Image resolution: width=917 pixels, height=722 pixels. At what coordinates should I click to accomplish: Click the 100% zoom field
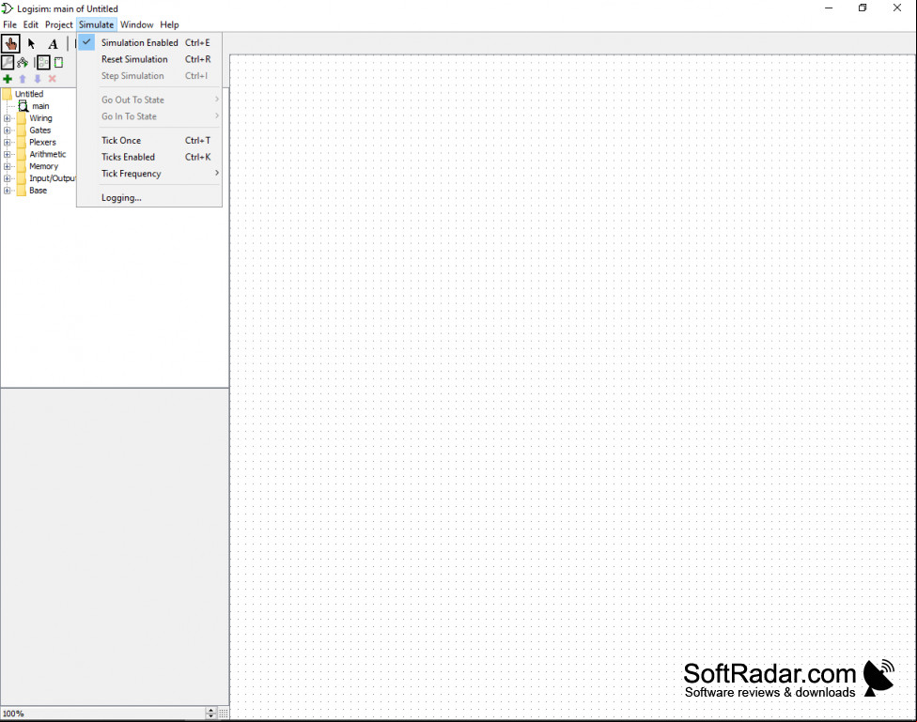click(x=103, y=714)
